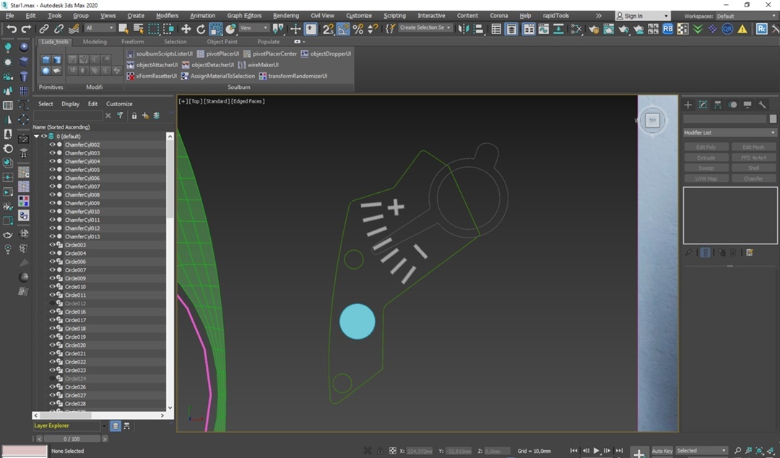The height and width of the screenshot is (458, 780).
Task: Launch the wireMakerUI script
Action: [x=259, y=65]
